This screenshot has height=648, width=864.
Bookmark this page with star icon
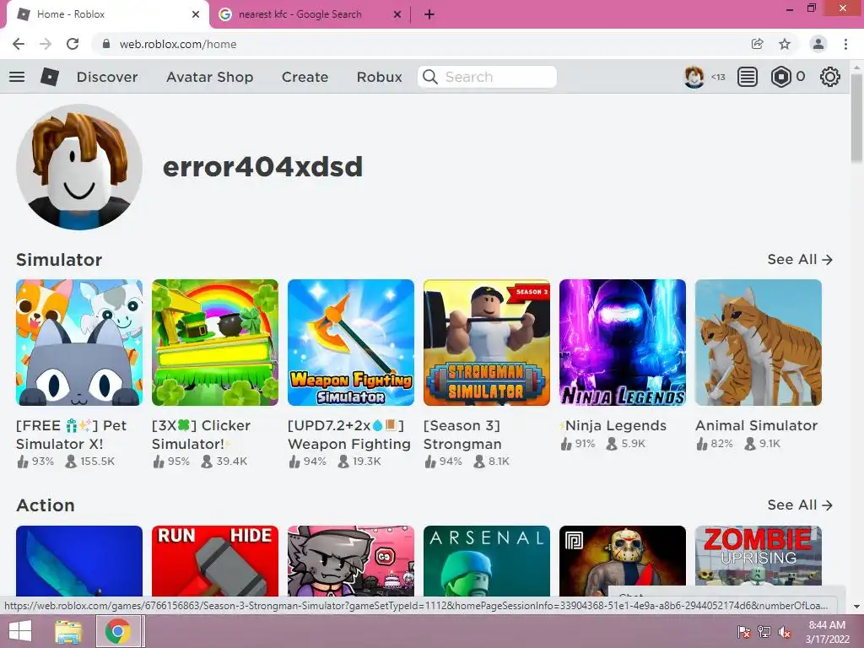[785, 44]
